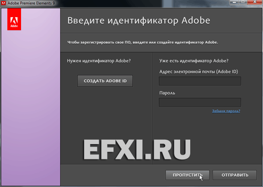263x187 pixels.
Task: Click the СОЗДАТЬ ADOBE ID button
Action: pos(105,81)
